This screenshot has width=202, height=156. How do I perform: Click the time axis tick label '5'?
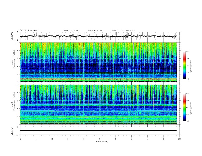(100, 139)
